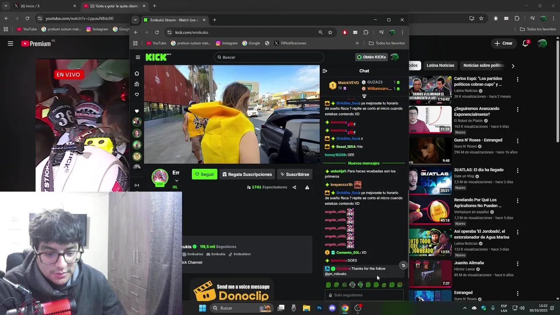Open tab search dropdown in Kick window
This screenshot has height=315, width=560.
pos(135,20)
